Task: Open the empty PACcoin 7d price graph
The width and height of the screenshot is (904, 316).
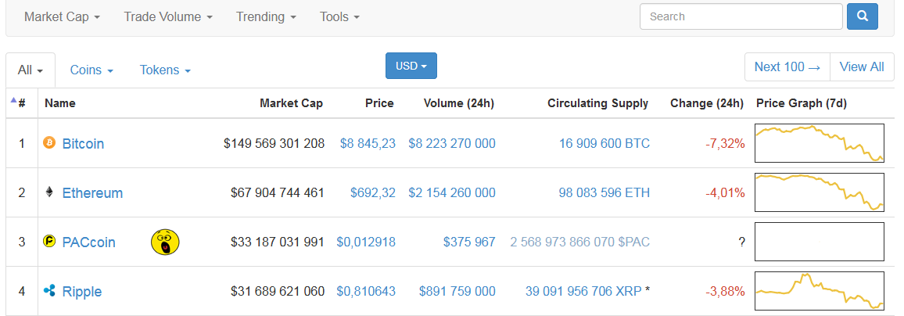Action: click(x=820, y=242)
